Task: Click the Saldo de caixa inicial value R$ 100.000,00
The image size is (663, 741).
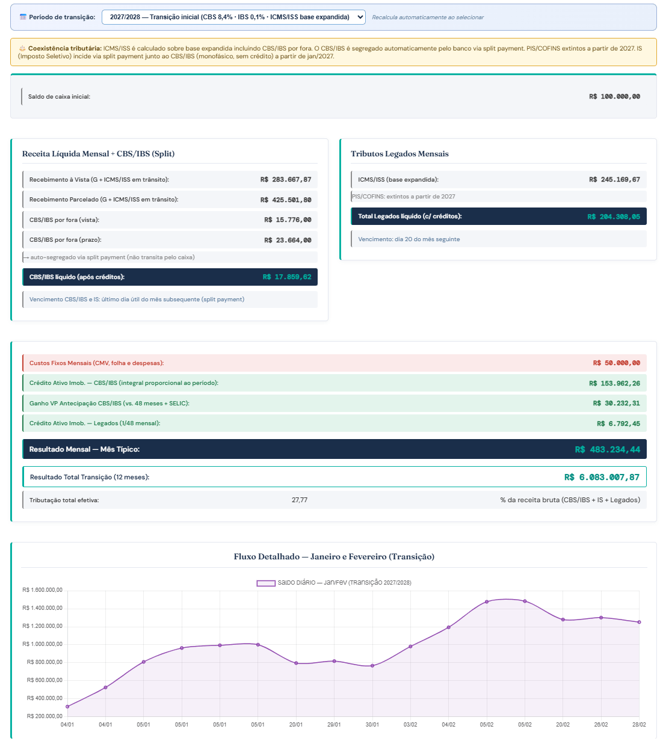Action: pos(614,96)
